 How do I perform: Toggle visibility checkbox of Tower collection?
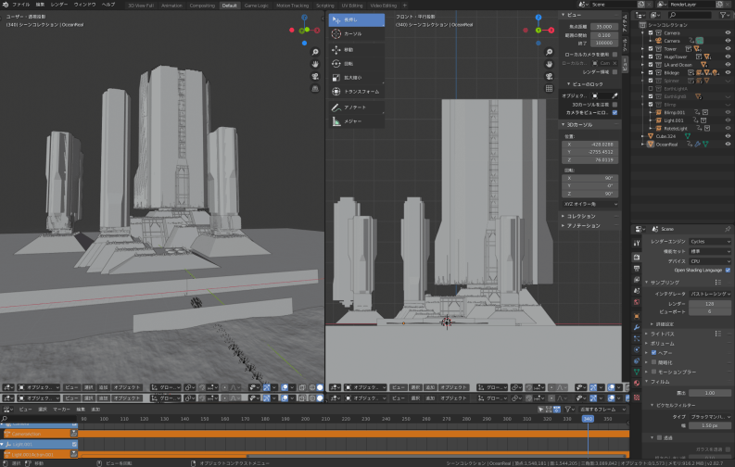click(652, 49)
